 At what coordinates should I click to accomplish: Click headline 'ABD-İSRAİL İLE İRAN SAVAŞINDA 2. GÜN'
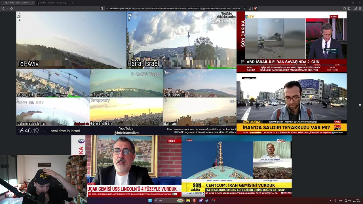283,62
